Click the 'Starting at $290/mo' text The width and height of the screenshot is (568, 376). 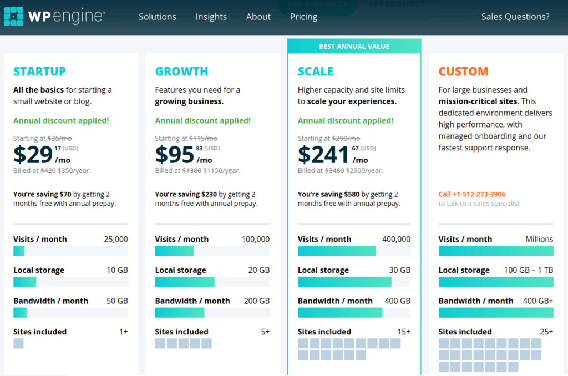(329, 139)
